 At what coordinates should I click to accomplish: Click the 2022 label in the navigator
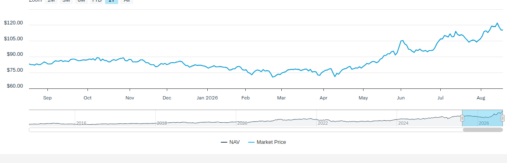click(x=323, y=123)
